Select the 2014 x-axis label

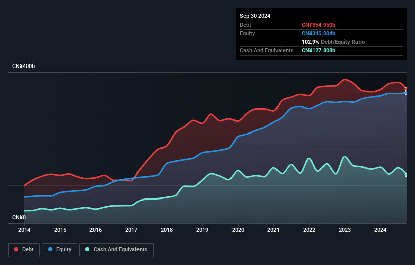[x=24, y=230]
